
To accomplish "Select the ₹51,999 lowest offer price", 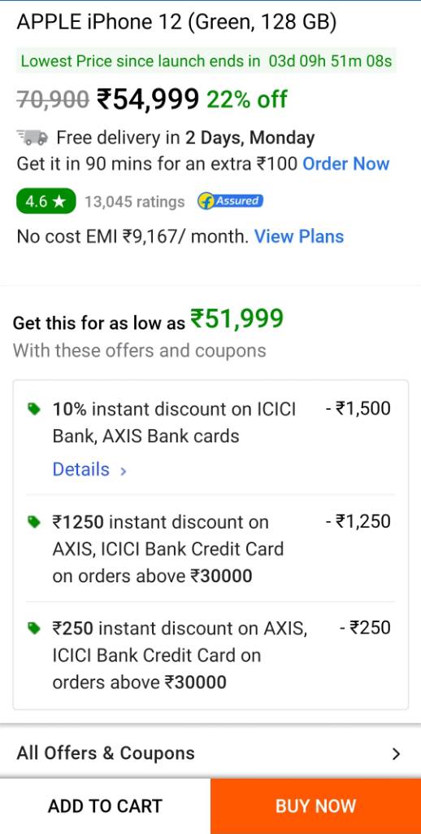I will click(x=237, y=319).
